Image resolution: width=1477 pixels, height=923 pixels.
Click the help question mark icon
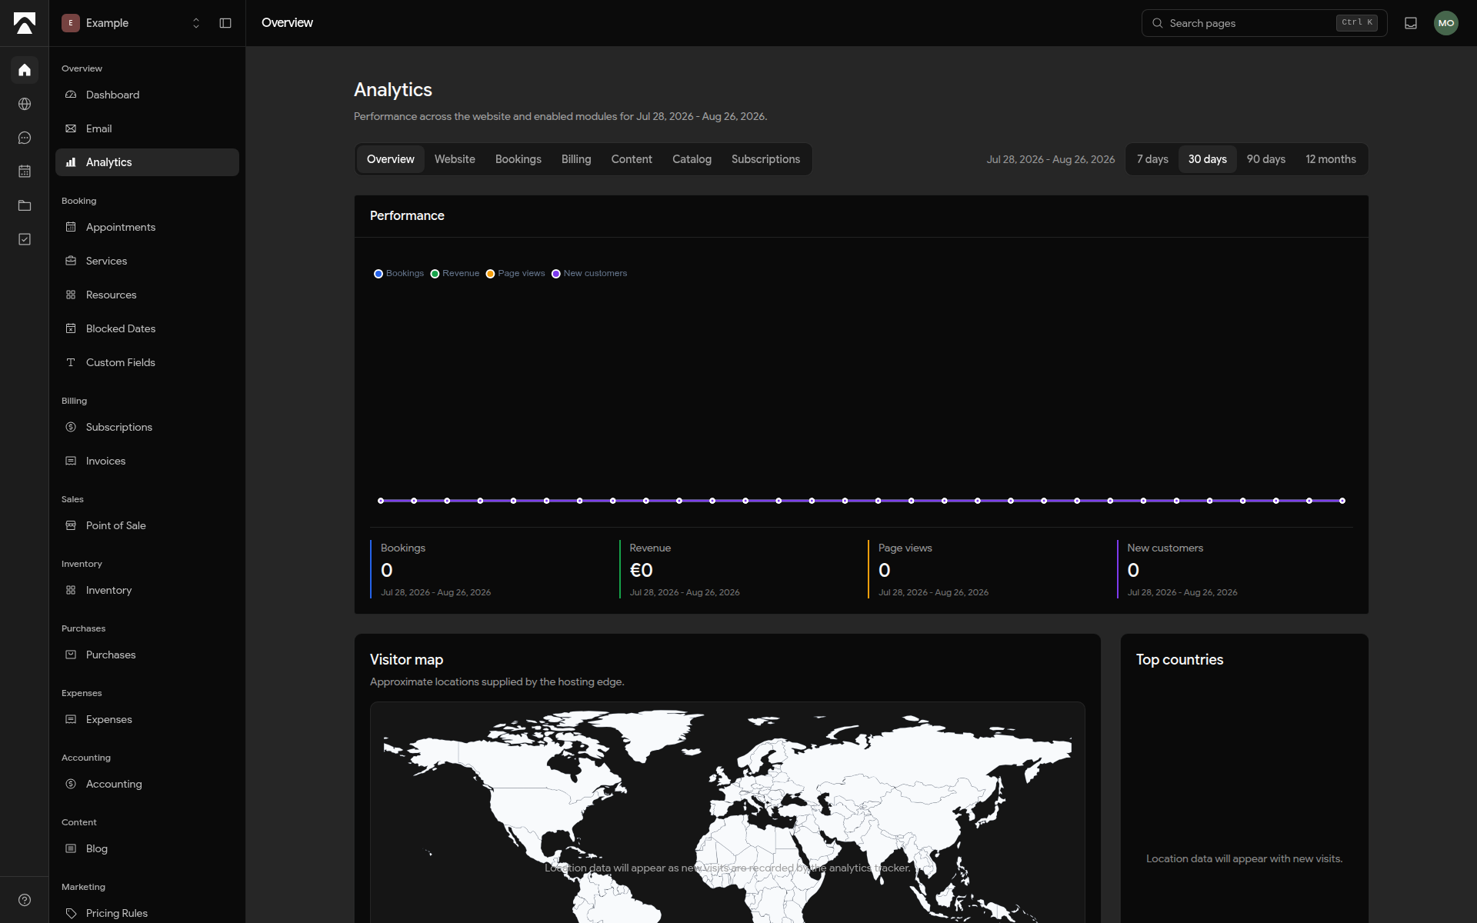tap(25, 900)
